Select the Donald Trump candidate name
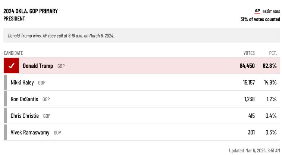282x155 pixels. (38, 66)
